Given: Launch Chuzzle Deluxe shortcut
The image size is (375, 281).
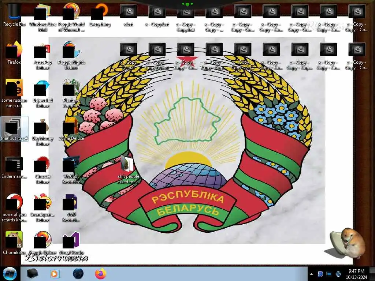Looking at the screenshot, I should 42,170.
